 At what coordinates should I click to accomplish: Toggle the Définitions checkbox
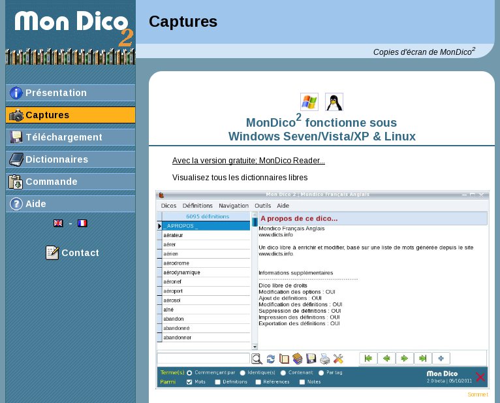pos(218,382)
